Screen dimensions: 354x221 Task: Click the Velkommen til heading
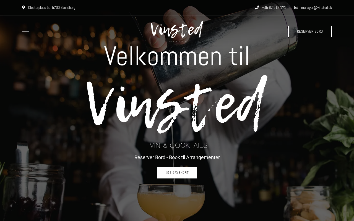[177, 56]
